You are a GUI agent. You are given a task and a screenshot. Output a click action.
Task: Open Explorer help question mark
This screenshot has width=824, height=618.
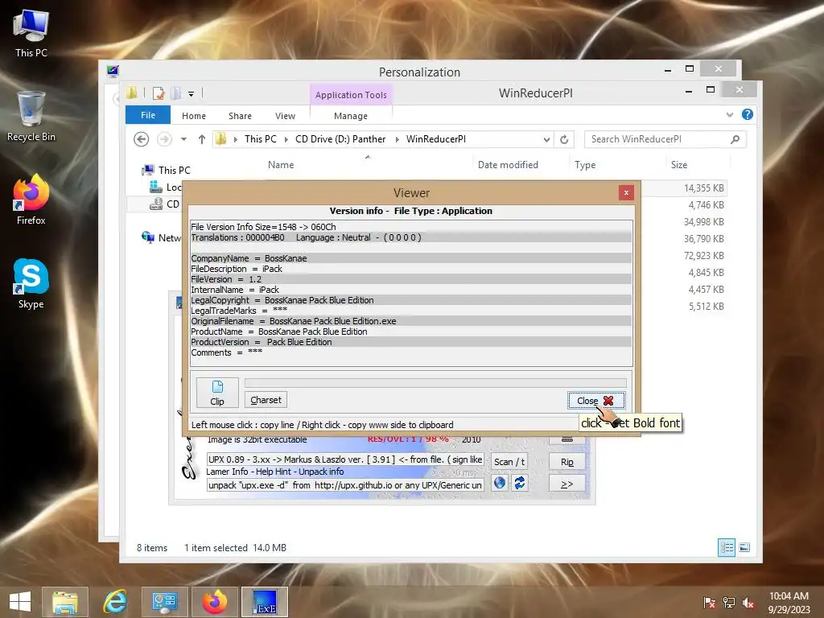pos(748,114)
